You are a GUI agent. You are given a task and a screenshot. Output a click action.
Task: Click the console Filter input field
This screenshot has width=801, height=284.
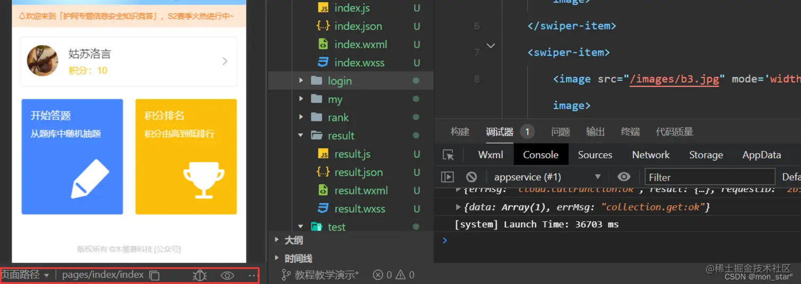(x=710, y=177)
